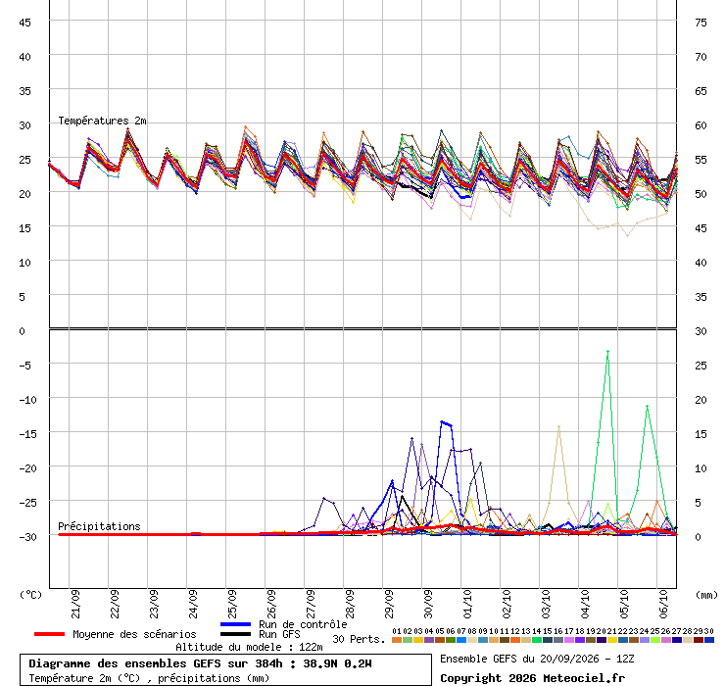Select perturbation 30 dark blue swatch
725x686 pixels.
pos(708,640)
